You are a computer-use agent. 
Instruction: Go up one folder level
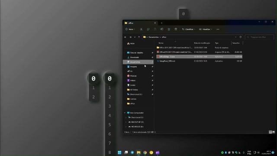pyautogui.click(x=139, y=37)
